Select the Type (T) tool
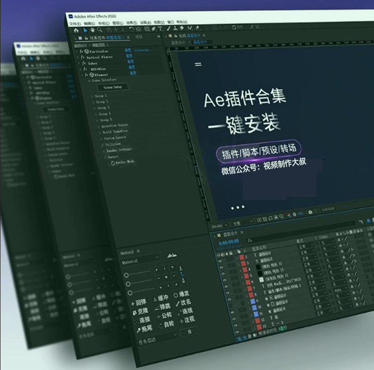The image size is (374, 370). pos(160,29)
